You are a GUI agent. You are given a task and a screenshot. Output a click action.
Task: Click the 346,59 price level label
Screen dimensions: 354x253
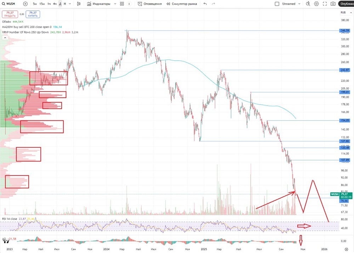345,30
